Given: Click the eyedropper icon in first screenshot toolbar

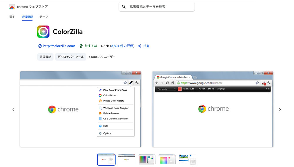Looking at the screenshot, I should coord(131,82).
